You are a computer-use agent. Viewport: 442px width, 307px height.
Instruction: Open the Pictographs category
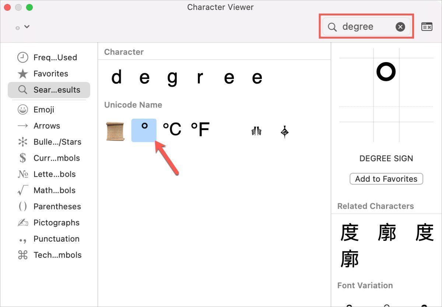(x=49, y=223)
